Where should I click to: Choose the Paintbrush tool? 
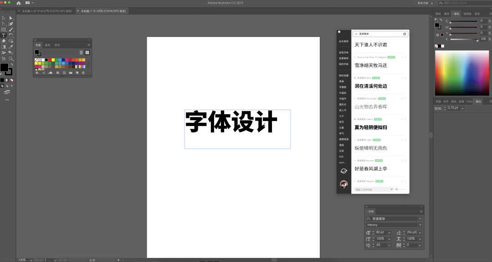point(11,30)
